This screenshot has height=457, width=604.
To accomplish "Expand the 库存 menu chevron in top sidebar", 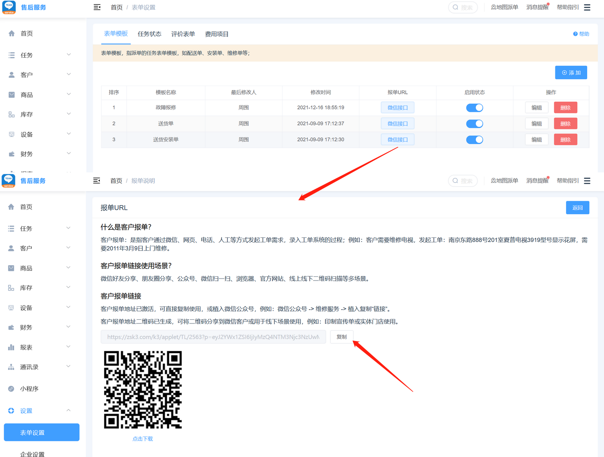I will [69, 114].
